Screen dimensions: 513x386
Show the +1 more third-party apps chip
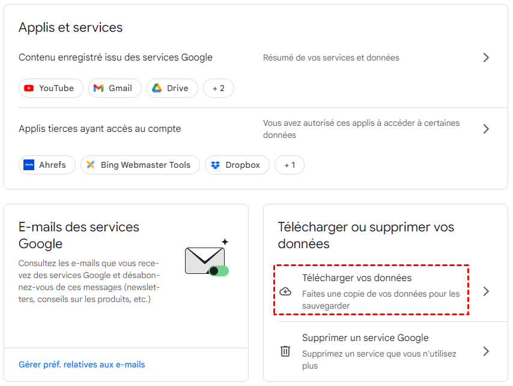pyautogui.click(x=289, y=165)
